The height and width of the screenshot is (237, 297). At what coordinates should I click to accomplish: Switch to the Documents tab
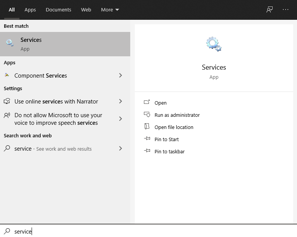click(x=58, y=10)
